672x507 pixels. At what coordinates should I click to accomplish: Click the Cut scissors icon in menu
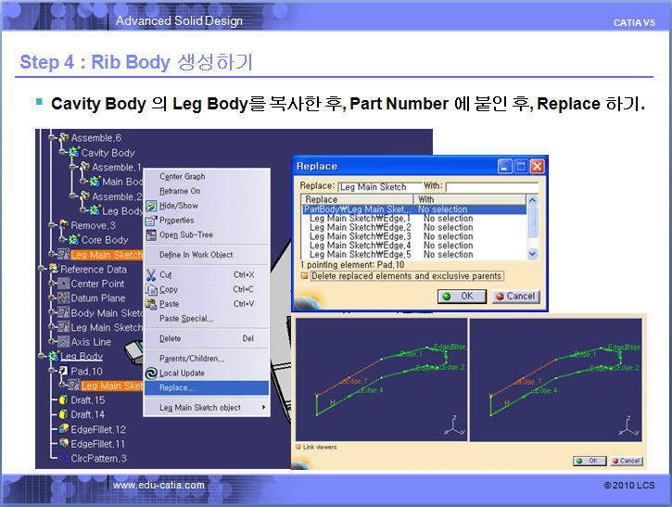pyautogui.click(x=151, y=274)
